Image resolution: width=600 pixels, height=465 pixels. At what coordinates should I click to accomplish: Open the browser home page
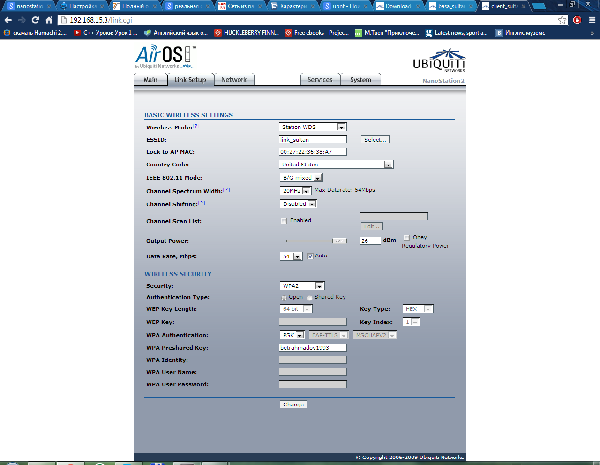coord(49,20)
